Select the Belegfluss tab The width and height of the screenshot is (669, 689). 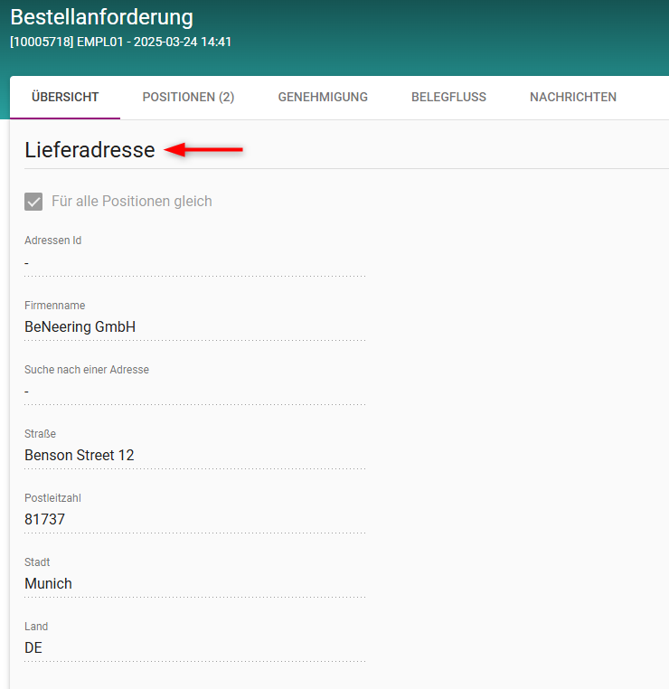coord(448,98)
